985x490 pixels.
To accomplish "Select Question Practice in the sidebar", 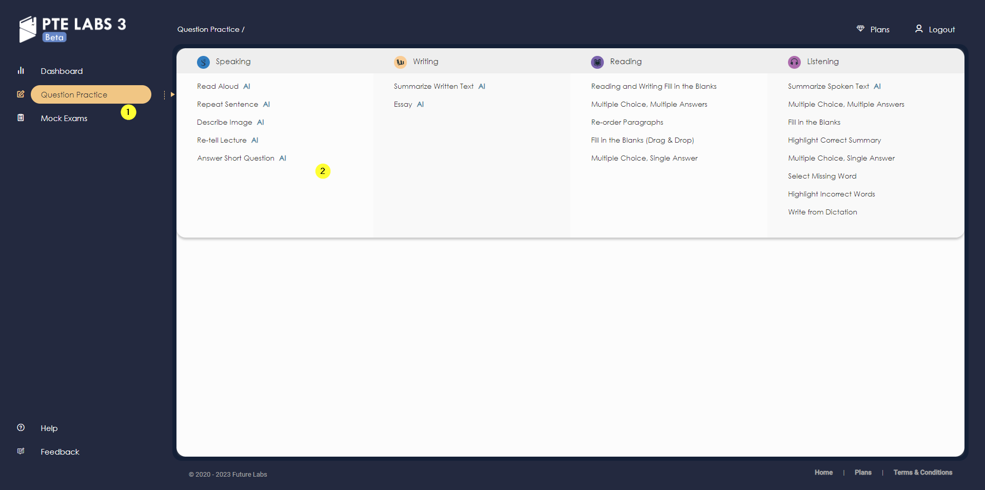I will (91, 94).
